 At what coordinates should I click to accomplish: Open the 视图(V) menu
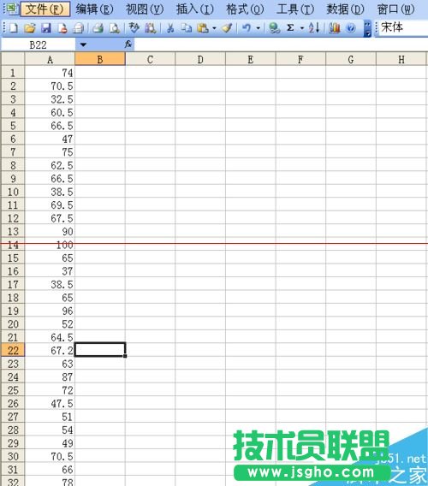pos(145,9)
